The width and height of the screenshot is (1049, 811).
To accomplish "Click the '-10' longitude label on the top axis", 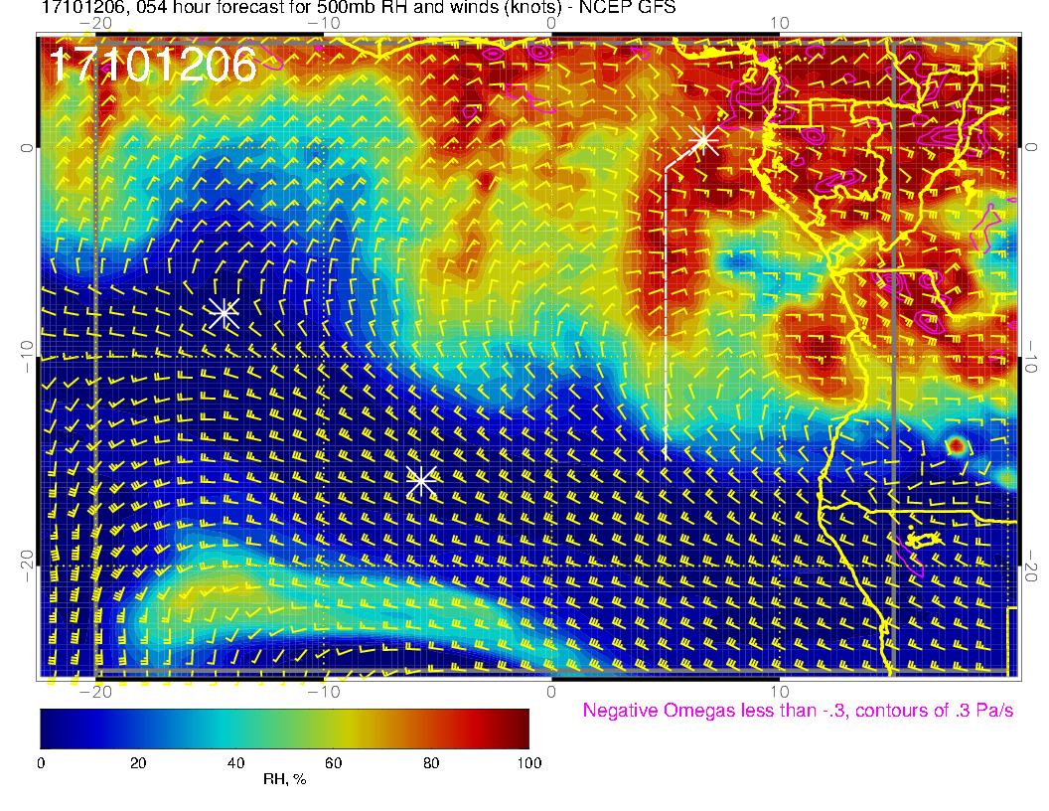I will pyautogui.click(x=323, y=24).
